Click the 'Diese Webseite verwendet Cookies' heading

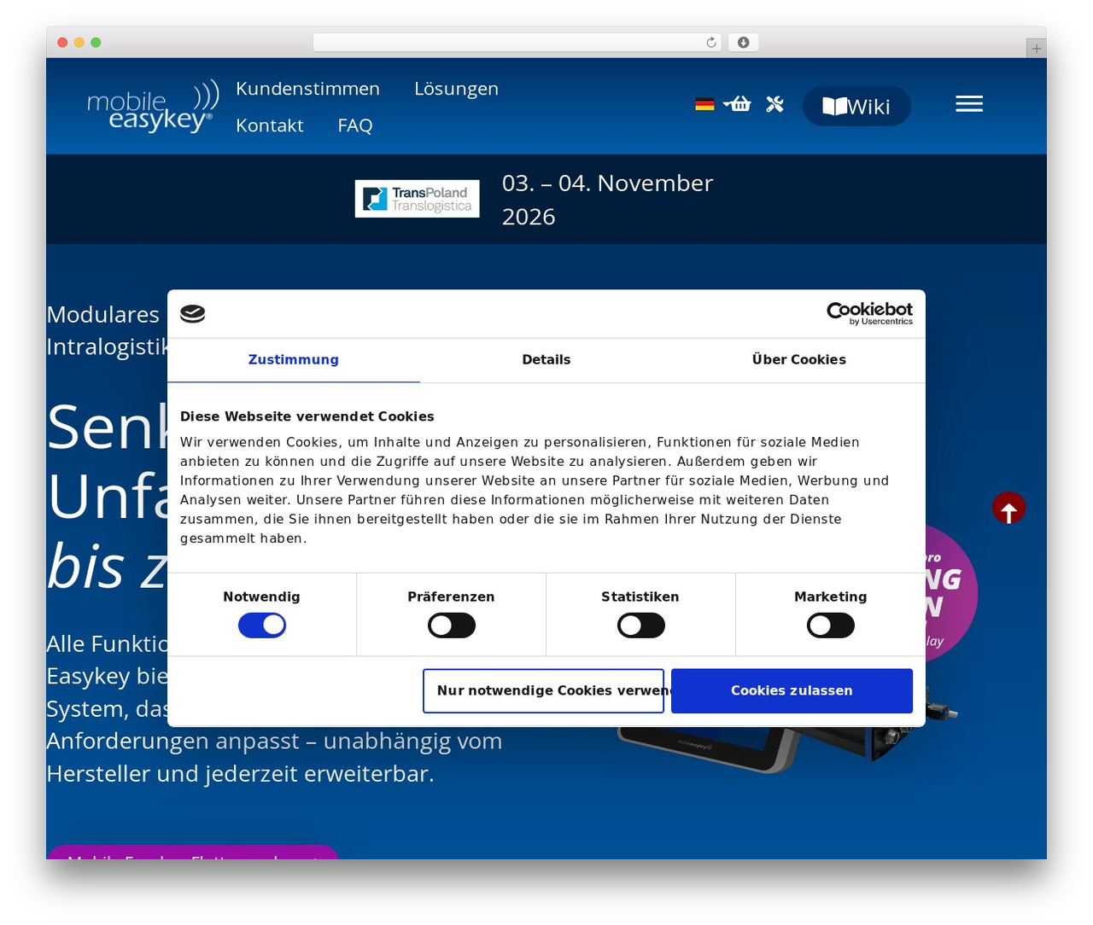(307, 416)
